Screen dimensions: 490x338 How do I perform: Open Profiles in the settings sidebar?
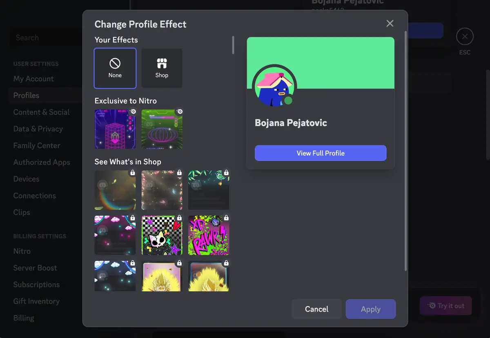click(26, 95)
